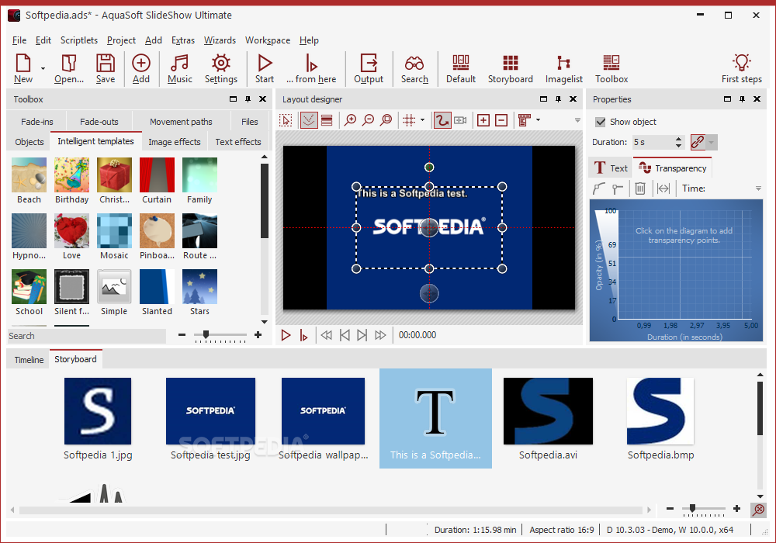
Task: Toggle the grid display button in Layout designer
Action: pos(409,120)
